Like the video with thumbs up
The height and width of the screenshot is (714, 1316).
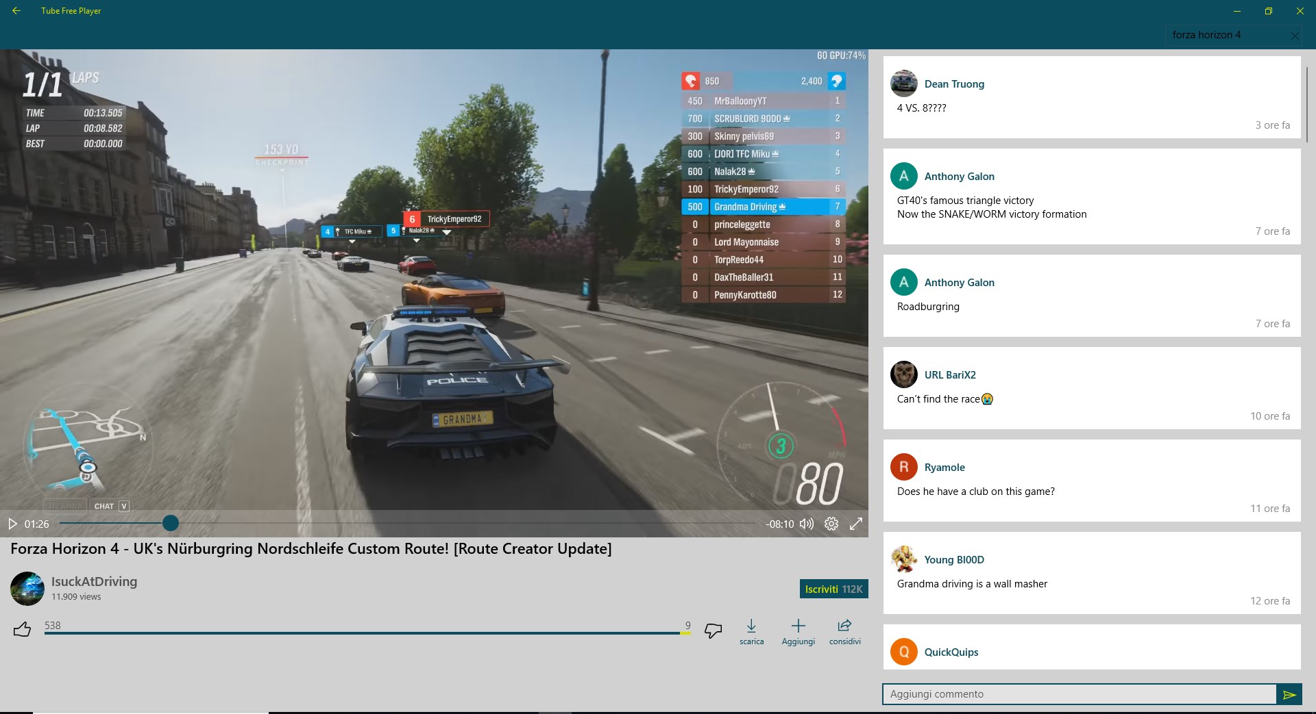click(23, 629)
